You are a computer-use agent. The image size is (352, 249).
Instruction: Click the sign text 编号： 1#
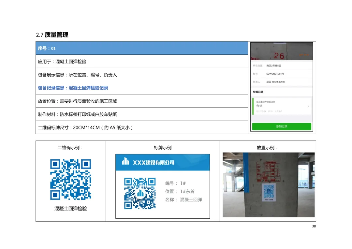[x=175, y=183]
